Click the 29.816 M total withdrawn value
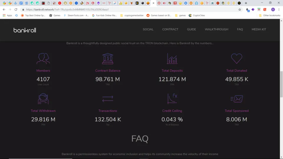The height and width of the screenshot is (159, 283). click(43, 119)
